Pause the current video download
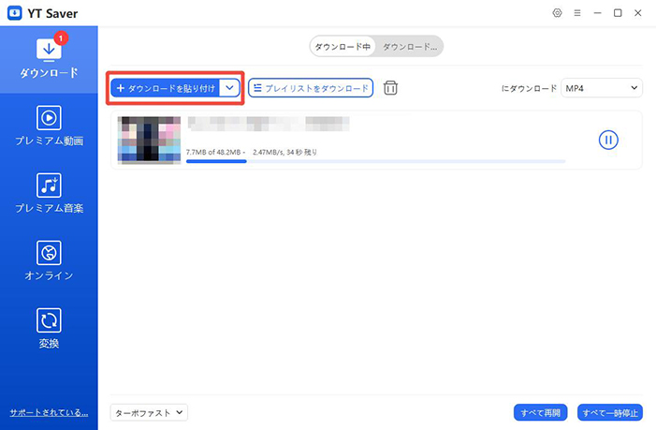The height and width of the screenshot is (430, 656). (x=608, y=140)
